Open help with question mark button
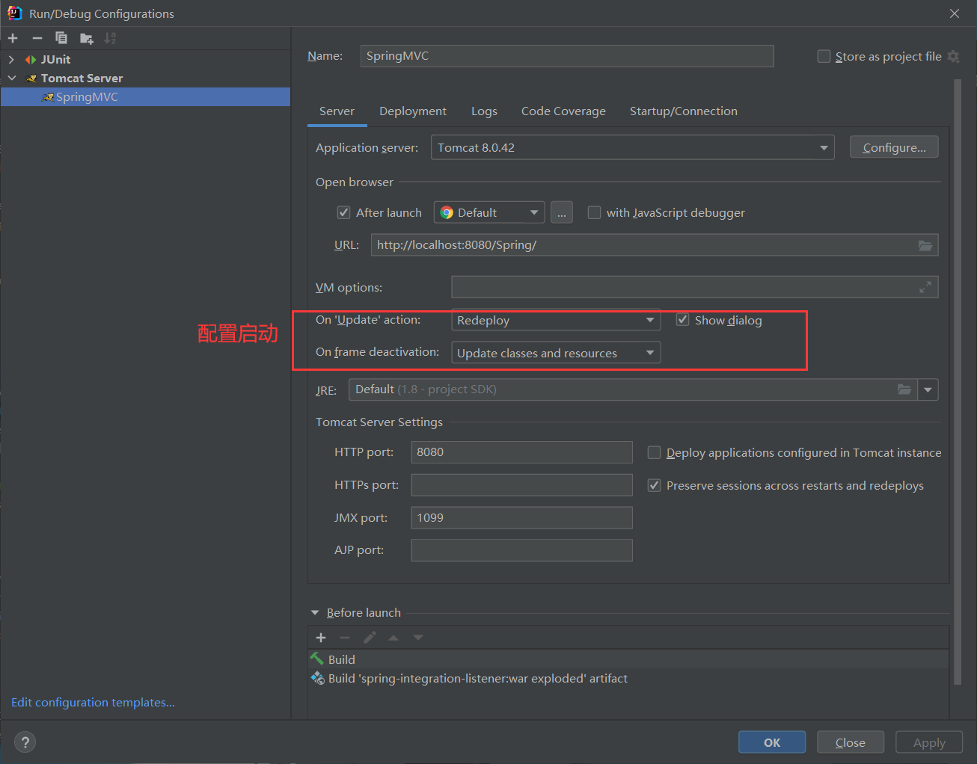The height and width of the screenshot is (764, 977). click(25, 742)
